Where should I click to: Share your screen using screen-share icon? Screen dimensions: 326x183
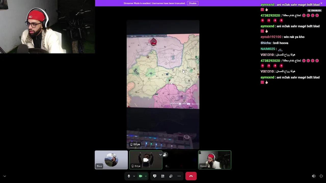point(155,176)
